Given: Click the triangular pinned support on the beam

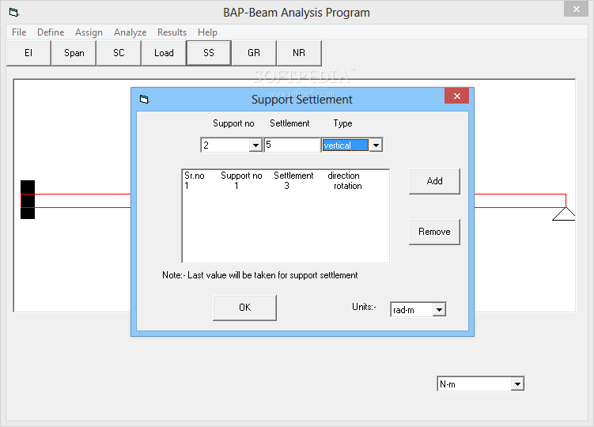Looking at the screenshot, I should pyautogui.click(x=564, y=213).
